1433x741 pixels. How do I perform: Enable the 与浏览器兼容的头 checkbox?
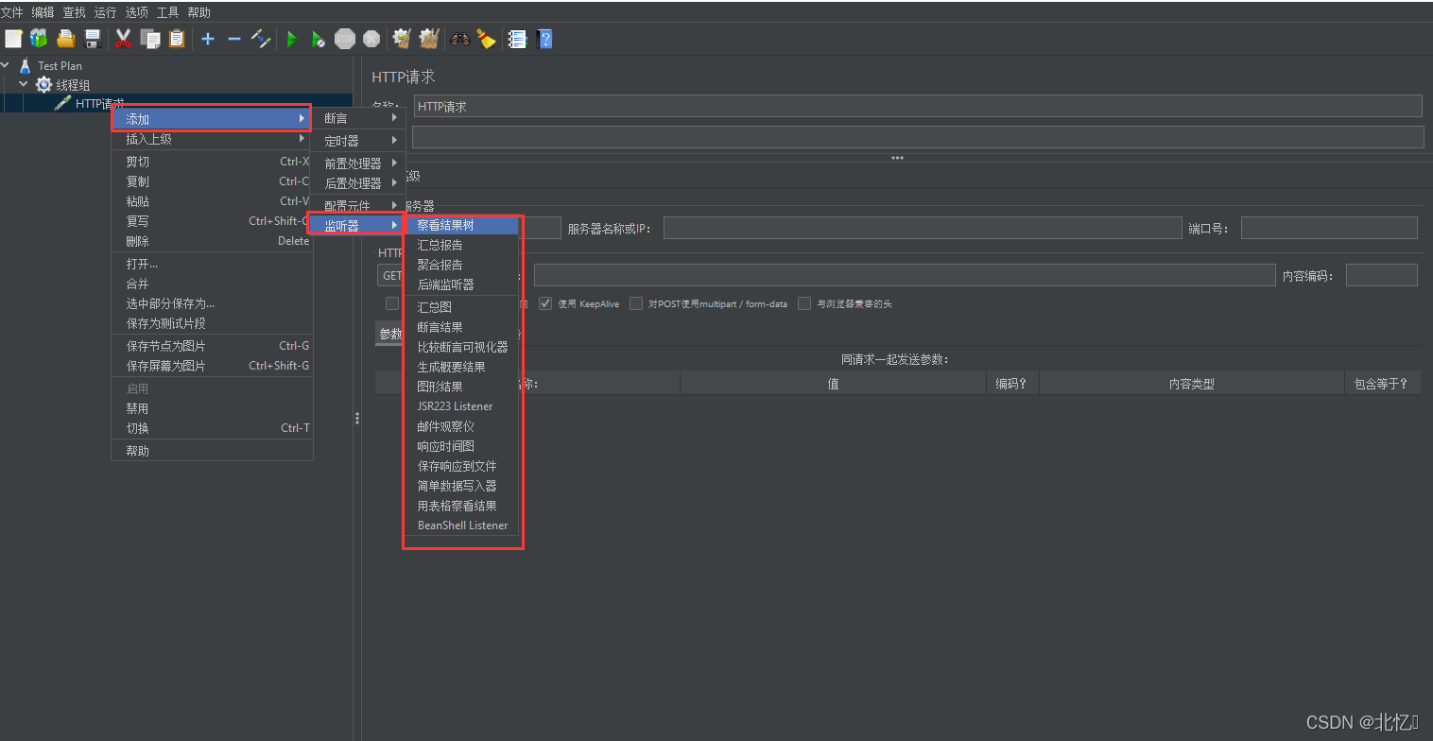click(804, 303)
